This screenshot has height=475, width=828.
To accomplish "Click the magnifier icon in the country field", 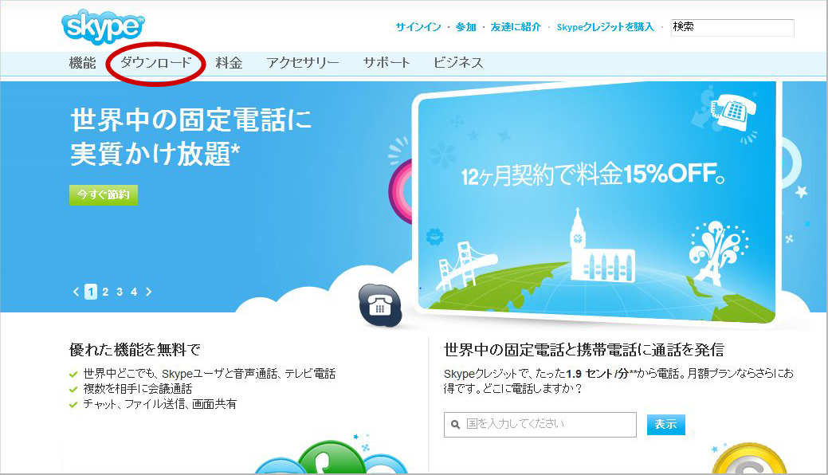I will [x=454, y=425].
